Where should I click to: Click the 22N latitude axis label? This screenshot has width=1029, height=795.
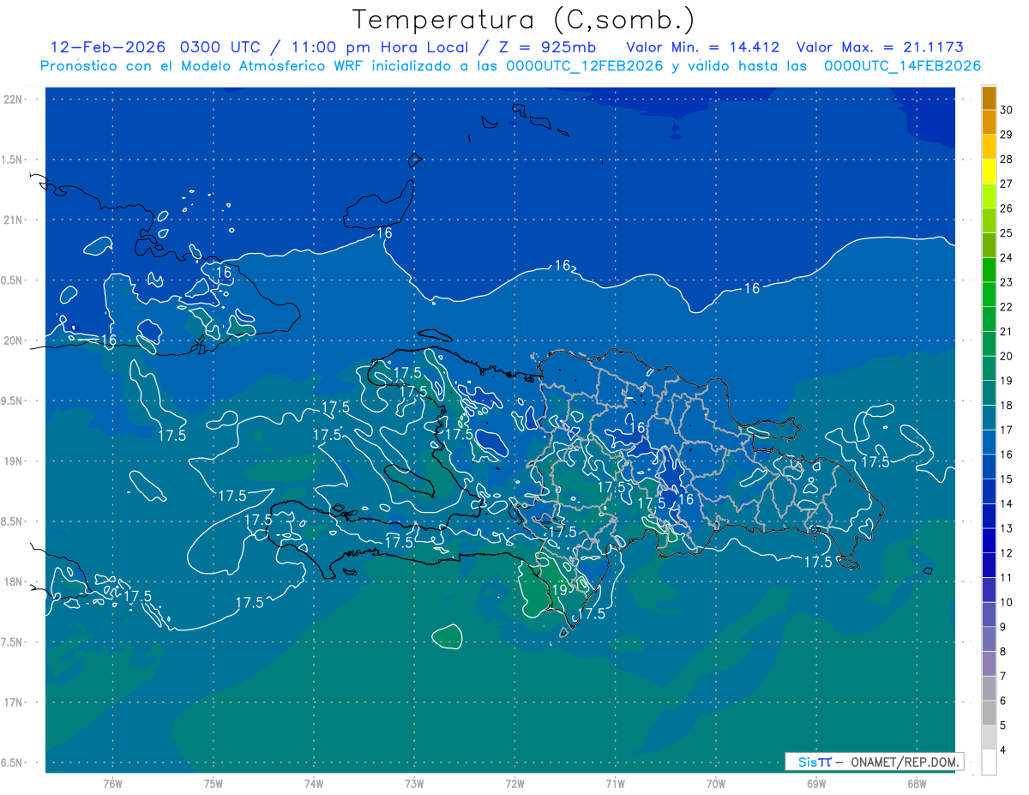click(x=15, y=99)
